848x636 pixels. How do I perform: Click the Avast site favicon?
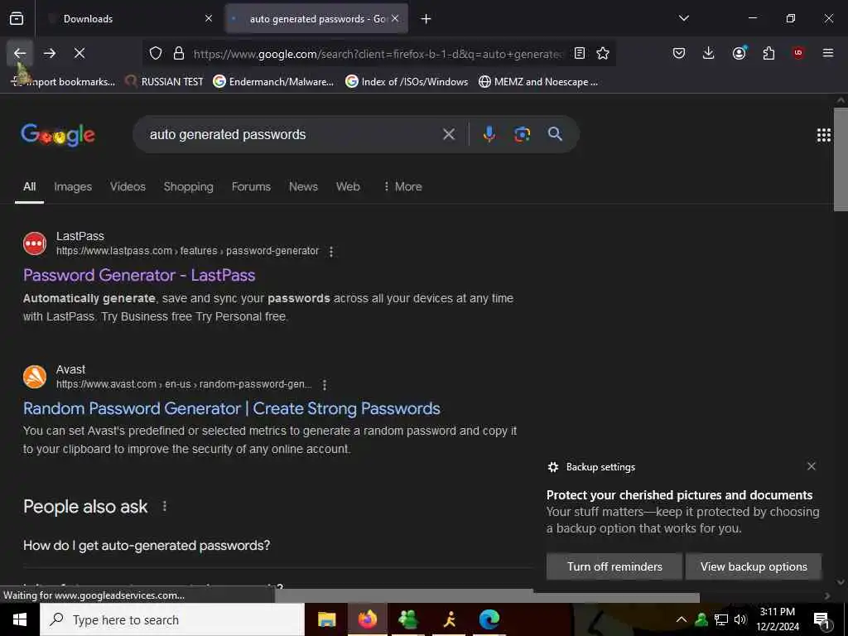pos(35,377)
